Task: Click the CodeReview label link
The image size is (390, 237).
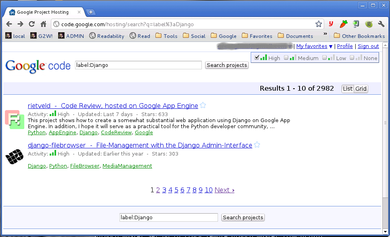Action: [116, 133]
